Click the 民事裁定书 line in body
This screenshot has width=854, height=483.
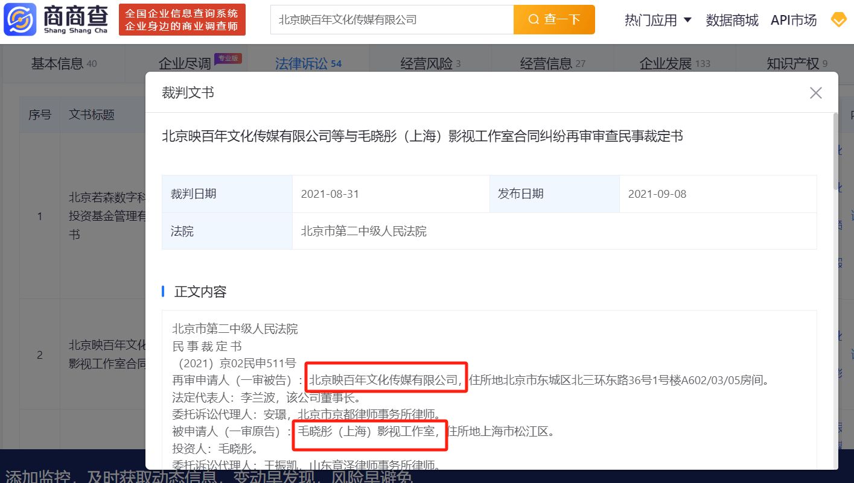pos(207,346)
